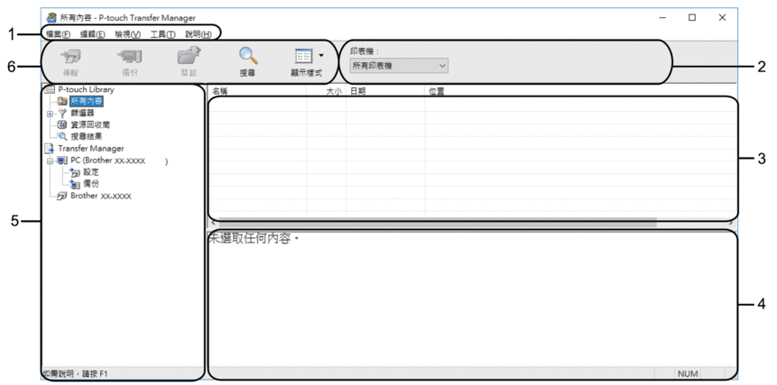The width and height of the screenshot is (777, 385).
Task: Click the Brother printer icon in tree
Action: click(x=62, y=196)
